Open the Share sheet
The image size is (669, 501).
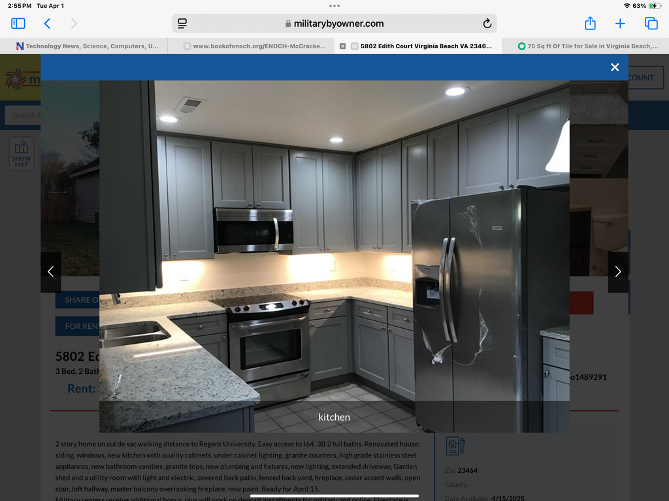590,23
